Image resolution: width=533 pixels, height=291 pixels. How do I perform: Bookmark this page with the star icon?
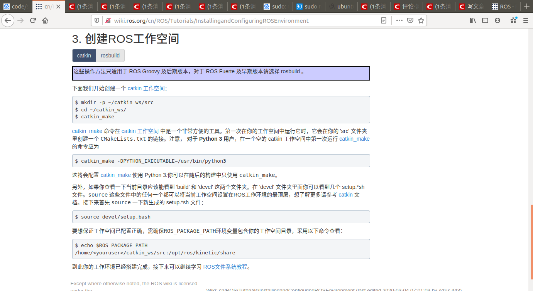click(420, 20)
